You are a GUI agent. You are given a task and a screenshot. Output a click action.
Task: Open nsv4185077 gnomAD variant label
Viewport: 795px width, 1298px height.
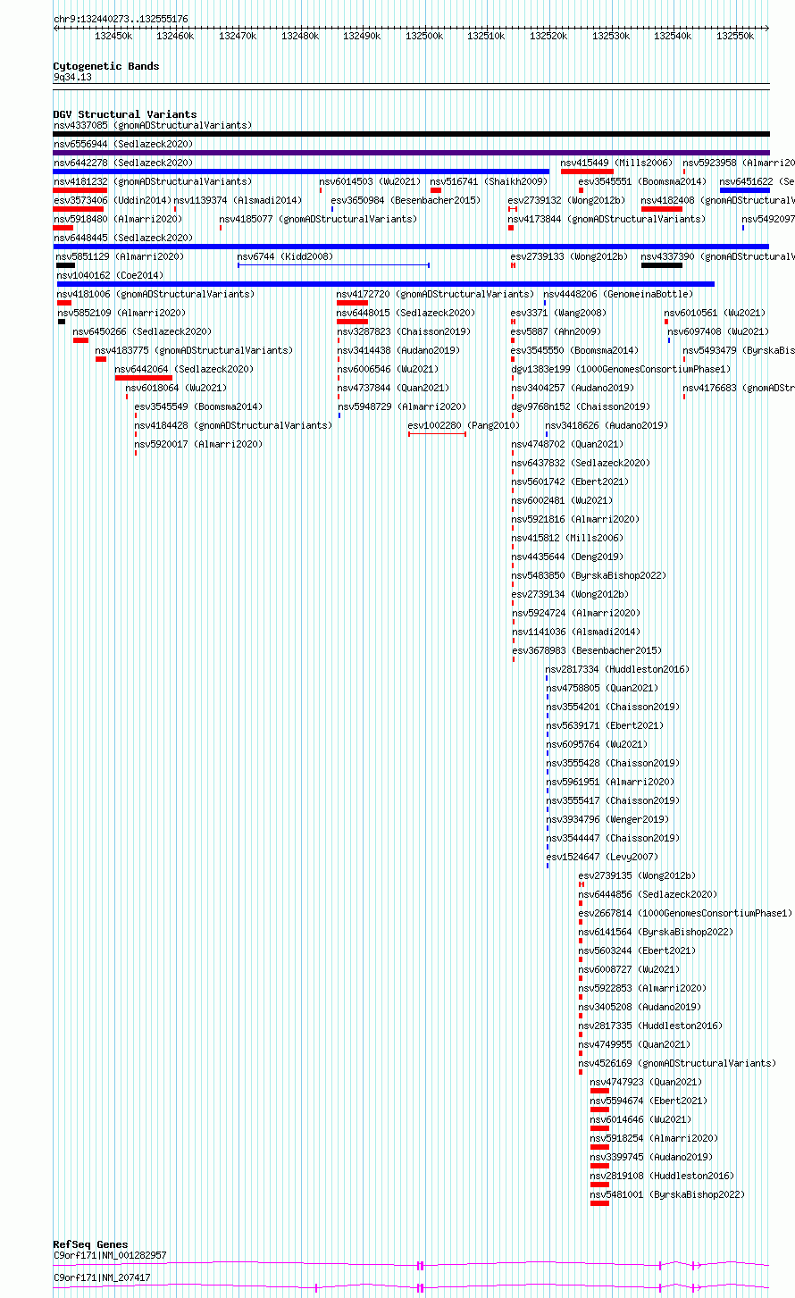pyautogui.click(x=318, y=219)
